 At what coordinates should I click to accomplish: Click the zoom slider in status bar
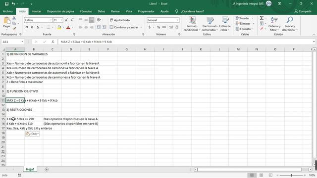point(291,175)
